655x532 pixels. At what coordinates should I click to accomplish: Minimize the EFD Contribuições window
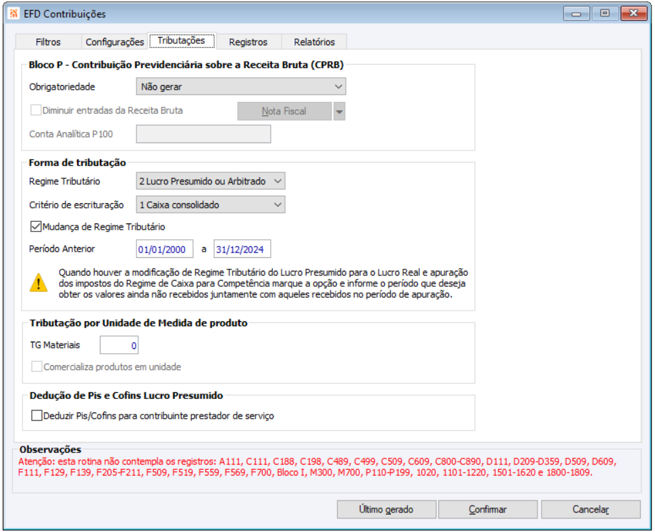pyautogui.click(x=576, y=14)
